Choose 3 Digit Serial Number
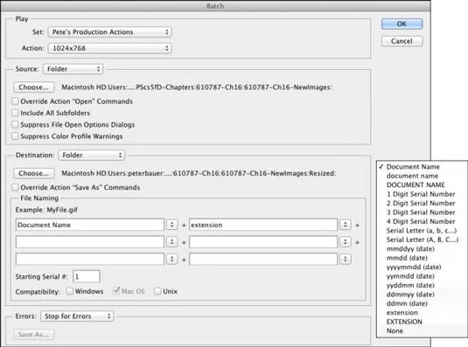 coord(422,212)
